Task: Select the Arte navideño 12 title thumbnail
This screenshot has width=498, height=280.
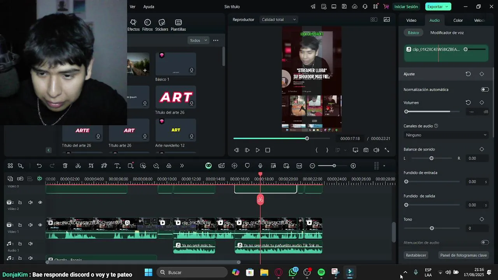Action: (176, 130)
